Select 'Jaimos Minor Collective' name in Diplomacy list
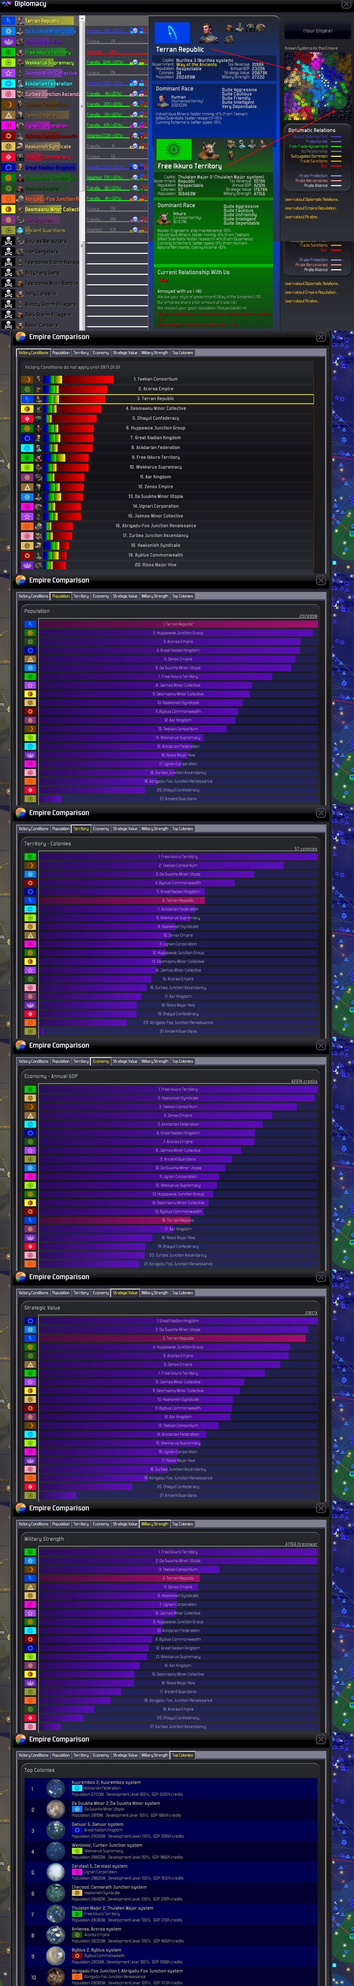This screenshot has width=354, height=1986. [51, 73]
